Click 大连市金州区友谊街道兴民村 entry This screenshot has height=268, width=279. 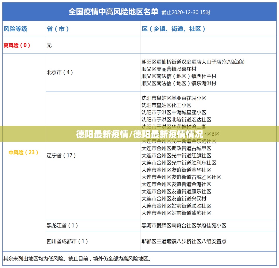[174, 198]
